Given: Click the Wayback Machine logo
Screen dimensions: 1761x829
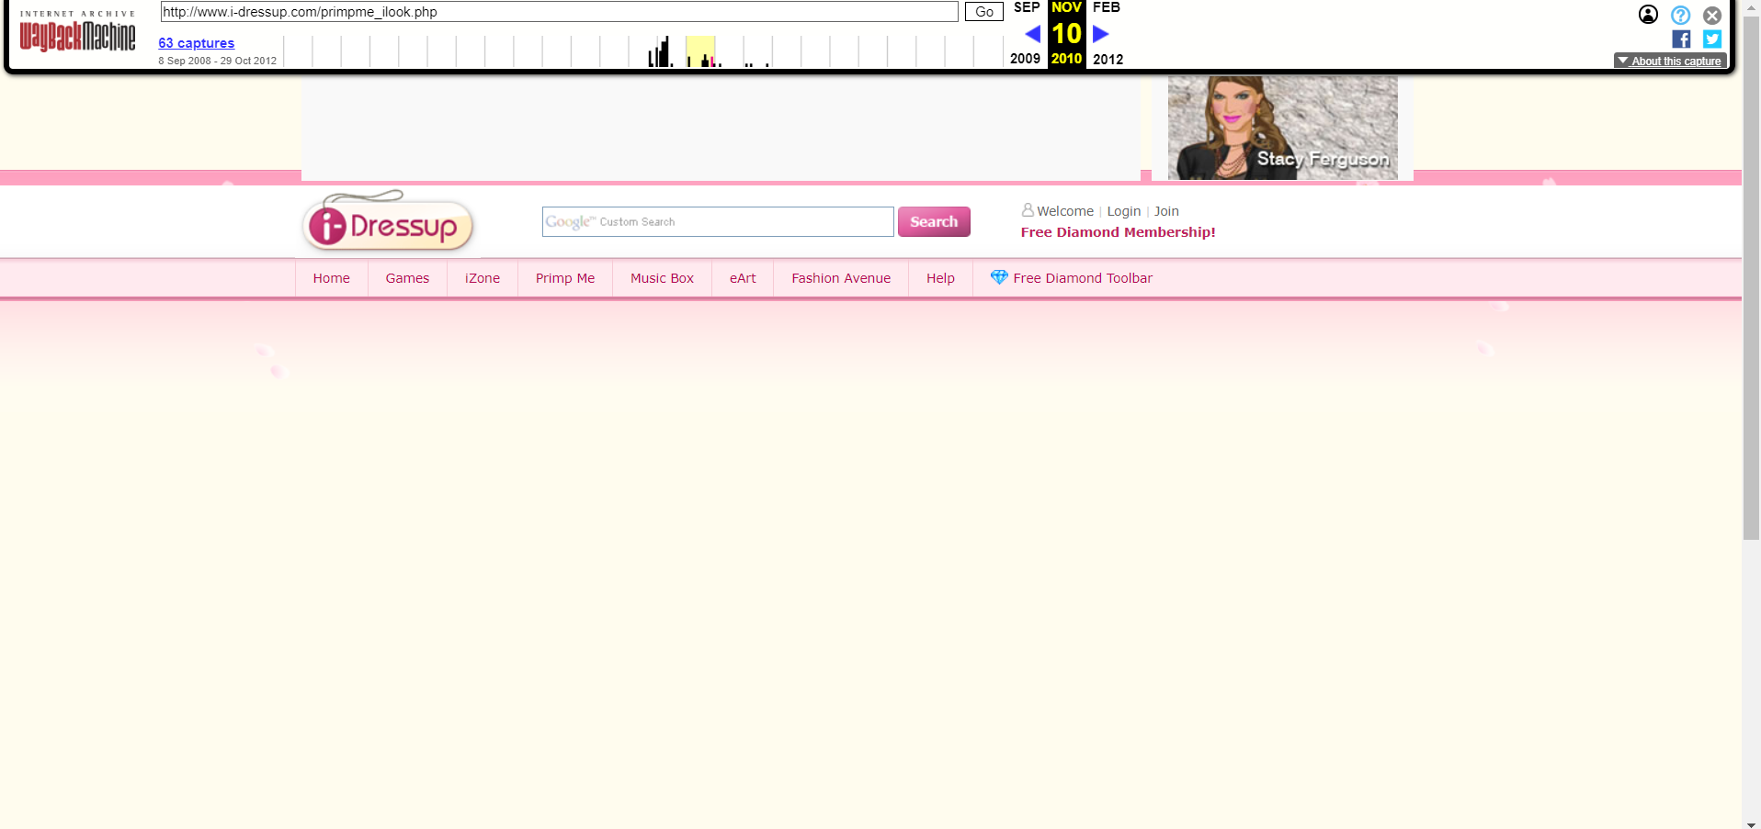Looking at the screenshot, I should pos(77,32).
